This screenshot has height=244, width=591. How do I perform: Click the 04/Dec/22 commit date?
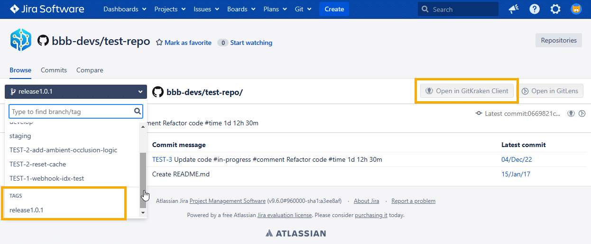(x=517, y=159)
